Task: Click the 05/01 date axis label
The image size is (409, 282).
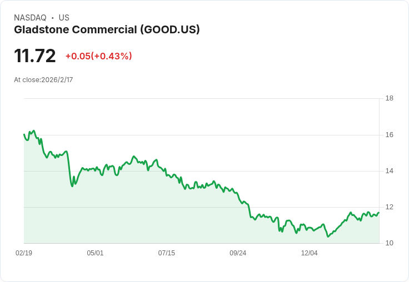Action: [x=95, y=253]
